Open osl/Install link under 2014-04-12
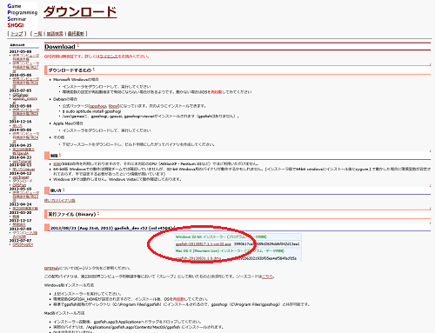Viewport: 435px width, 333px height. (x=21, y=177)
